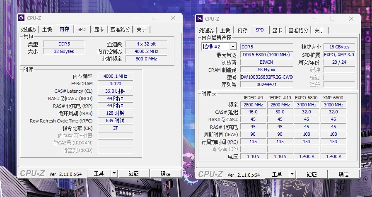
Task: Click the 通道数 value 4 x 32-bit
Action: click(x=146, y=44)
